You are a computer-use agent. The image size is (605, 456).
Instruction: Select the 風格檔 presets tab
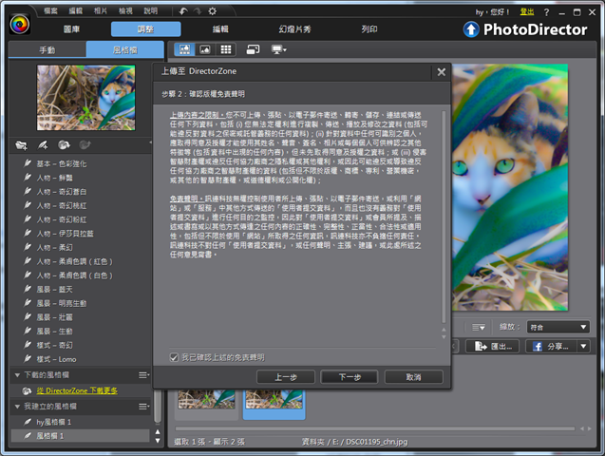pos(125,49)
